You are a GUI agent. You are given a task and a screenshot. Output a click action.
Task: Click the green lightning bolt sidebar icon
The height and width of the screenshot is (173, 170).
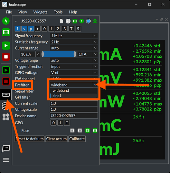click(6, 21)
